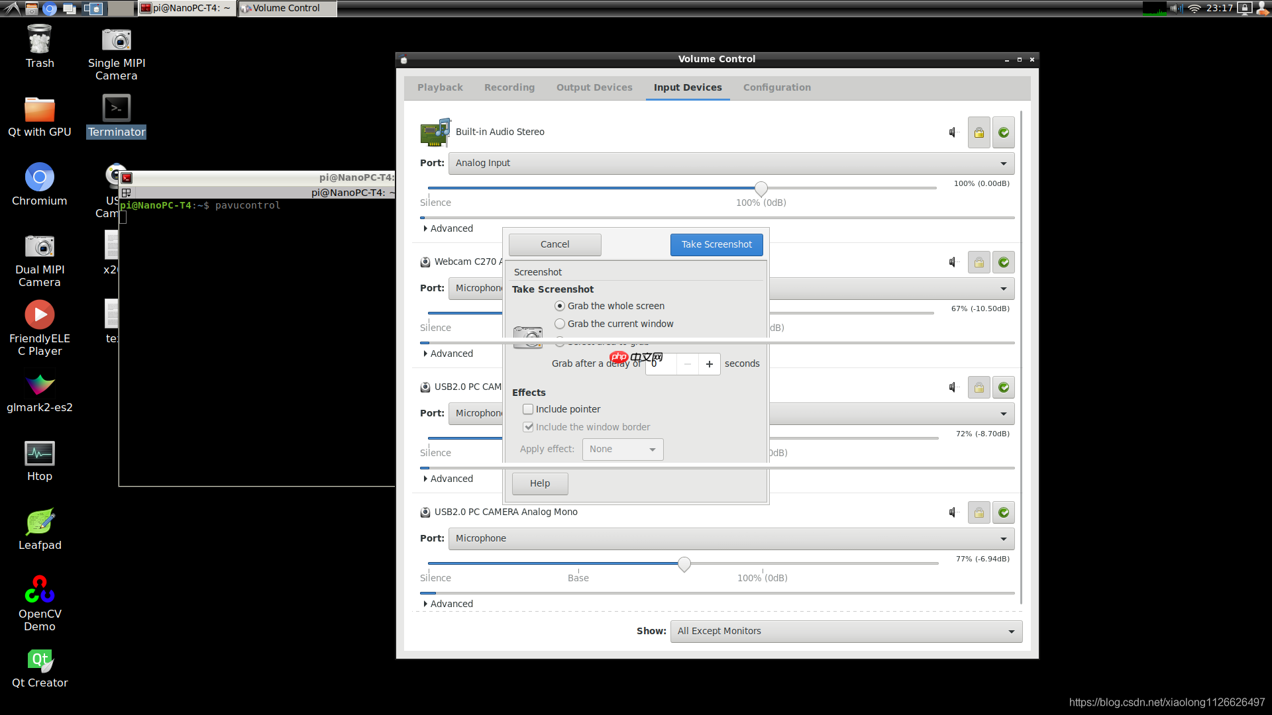The image size is (1272, 715).
Task: Switch to the Output Devices tab
Action: point(594,87)
